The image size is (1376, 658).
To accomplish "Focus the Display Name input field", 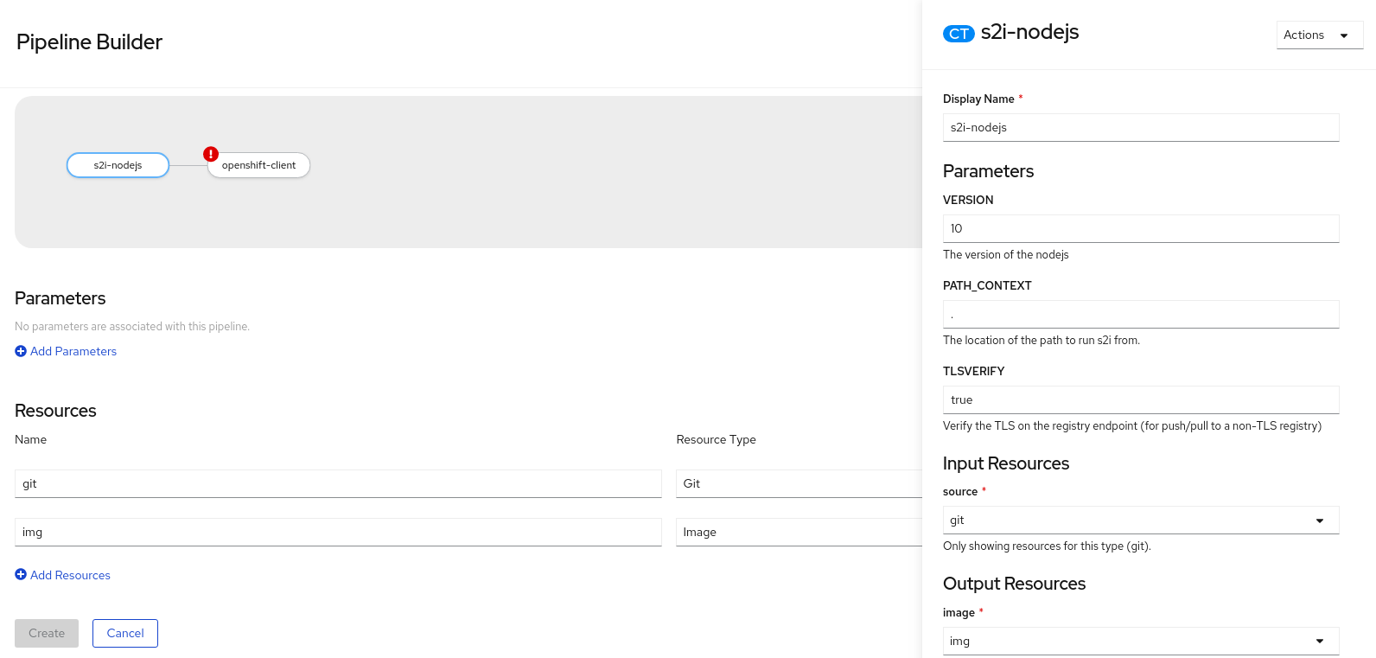I will [1140, 127].
